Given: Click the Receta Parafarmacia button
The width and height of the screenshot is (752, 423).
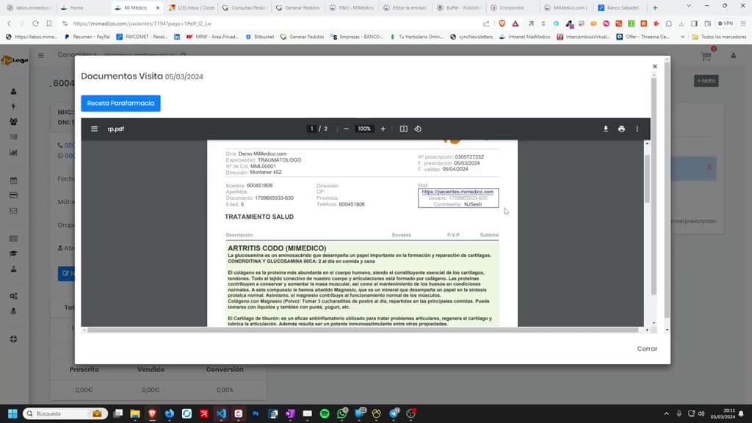Looking at the screenshot, I should 120,103.
